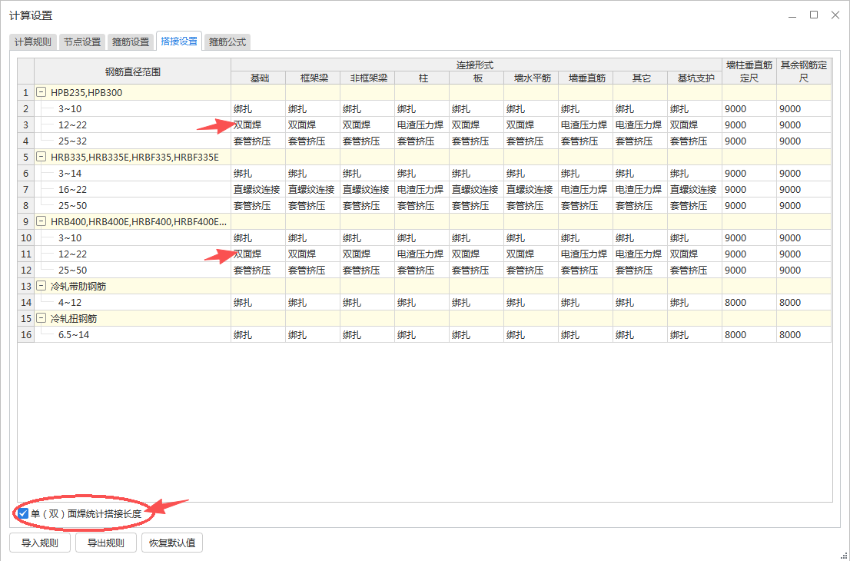Open the 箍筋公式 tab
The width and height of the screenshot is (850, 561).
[x=227, y=41]
